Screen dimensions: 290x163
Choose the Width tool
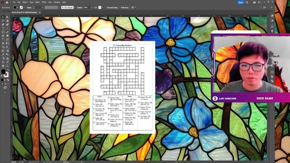[3, 43]
